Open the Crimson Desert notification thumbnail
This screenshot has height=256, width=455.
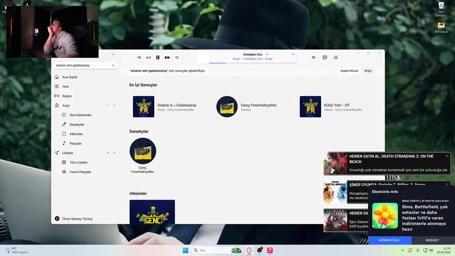[335, 220]
